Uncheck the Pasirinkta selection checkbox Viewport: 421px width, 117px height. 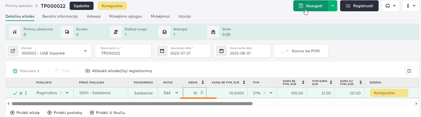[15, 71]
